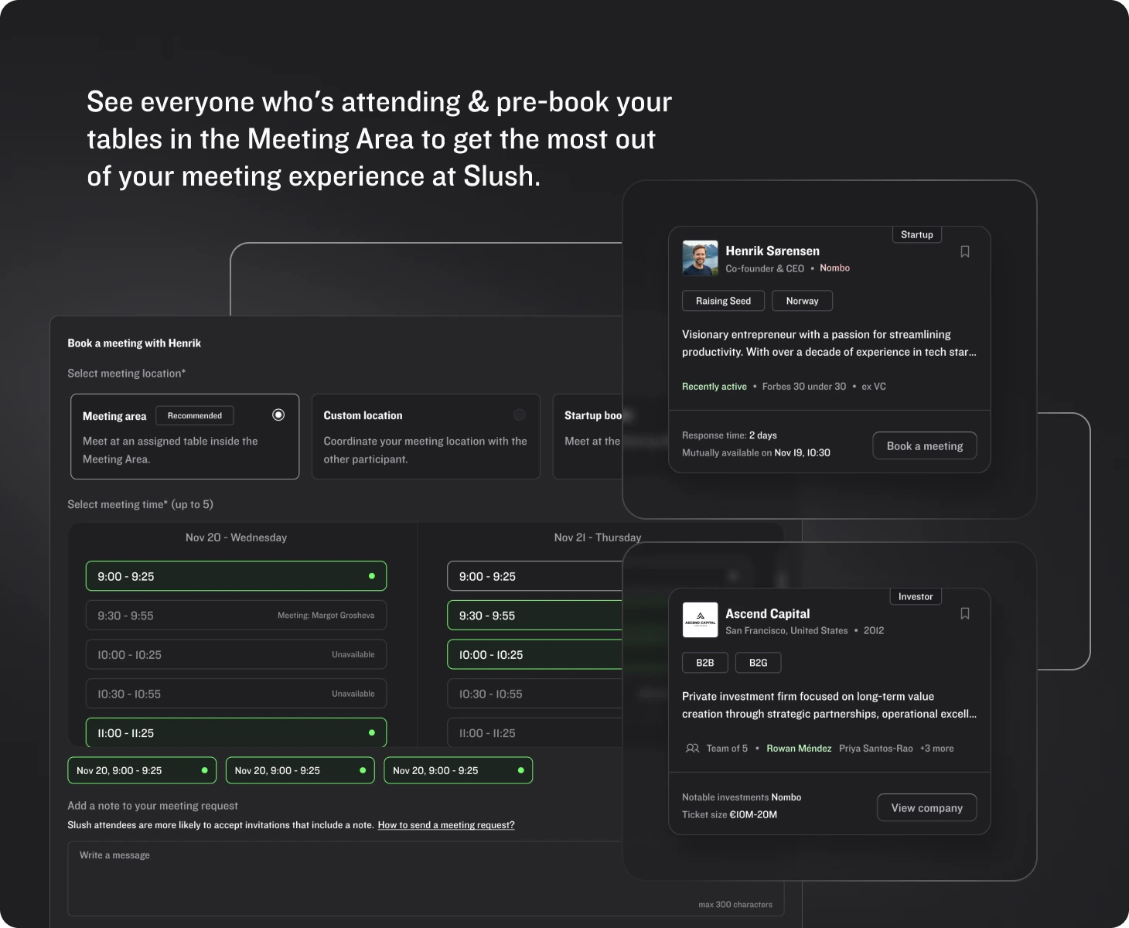Click the Investor label on Ascend Capital card
1129x928 pixels.
(916, 596)
